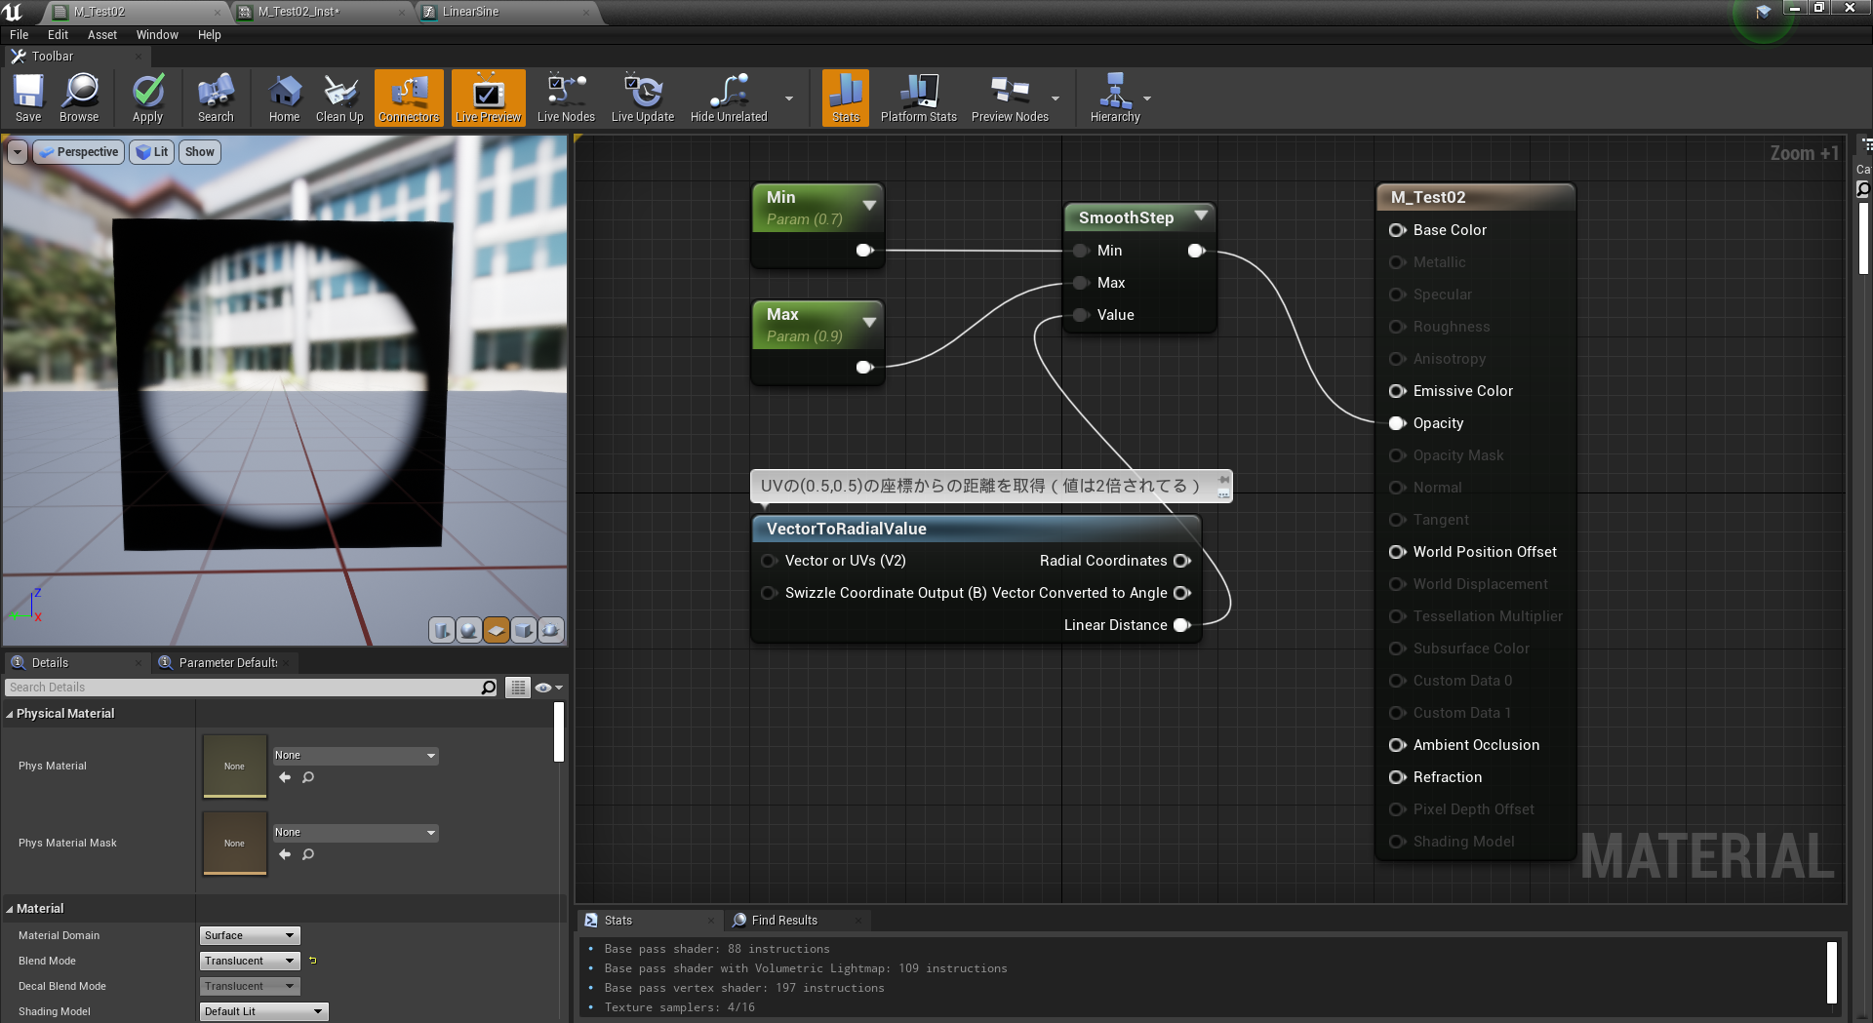The width and height of the screenshot is (1873, 1023).
Task: Switch preview mesh to sphere shape
Action: click(x=469, y=630)
